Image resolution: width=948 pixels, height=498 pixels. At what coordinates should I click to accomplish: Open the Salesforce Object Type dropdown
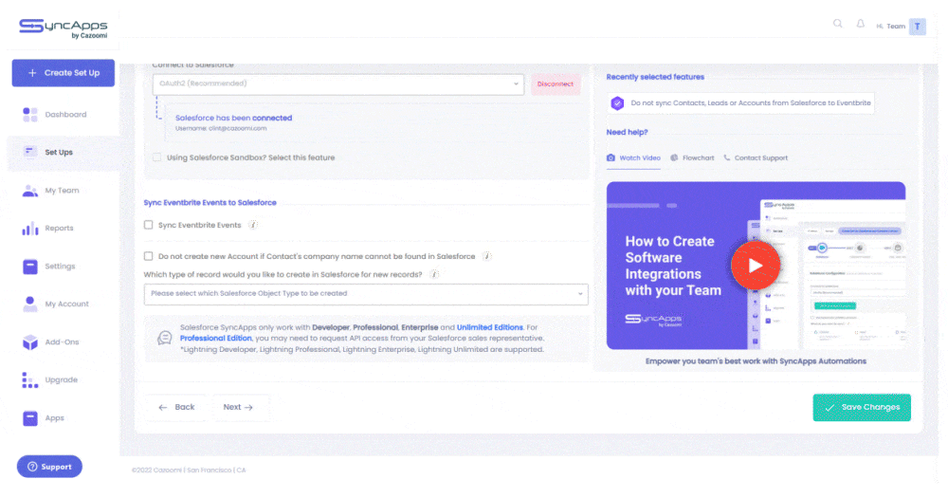(366, 294)
